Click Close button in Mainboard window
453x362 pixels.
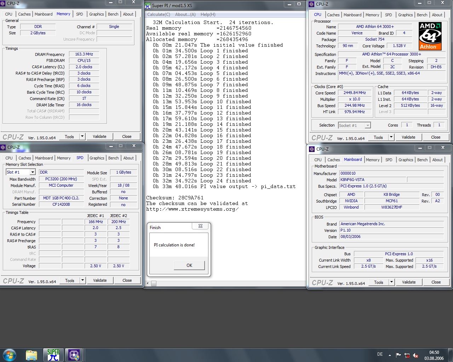(436, 282)
